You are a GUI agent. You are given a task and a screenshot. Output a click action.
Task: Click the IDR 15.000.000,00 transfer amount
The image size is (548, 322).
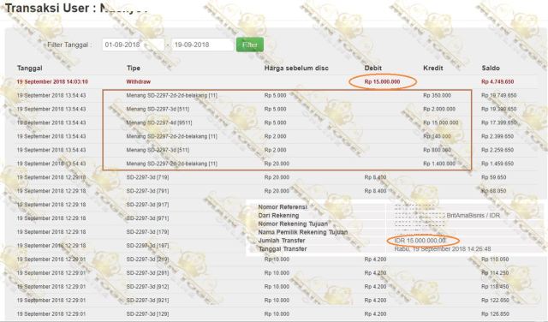pyautogui.click(x=420, y=241)
